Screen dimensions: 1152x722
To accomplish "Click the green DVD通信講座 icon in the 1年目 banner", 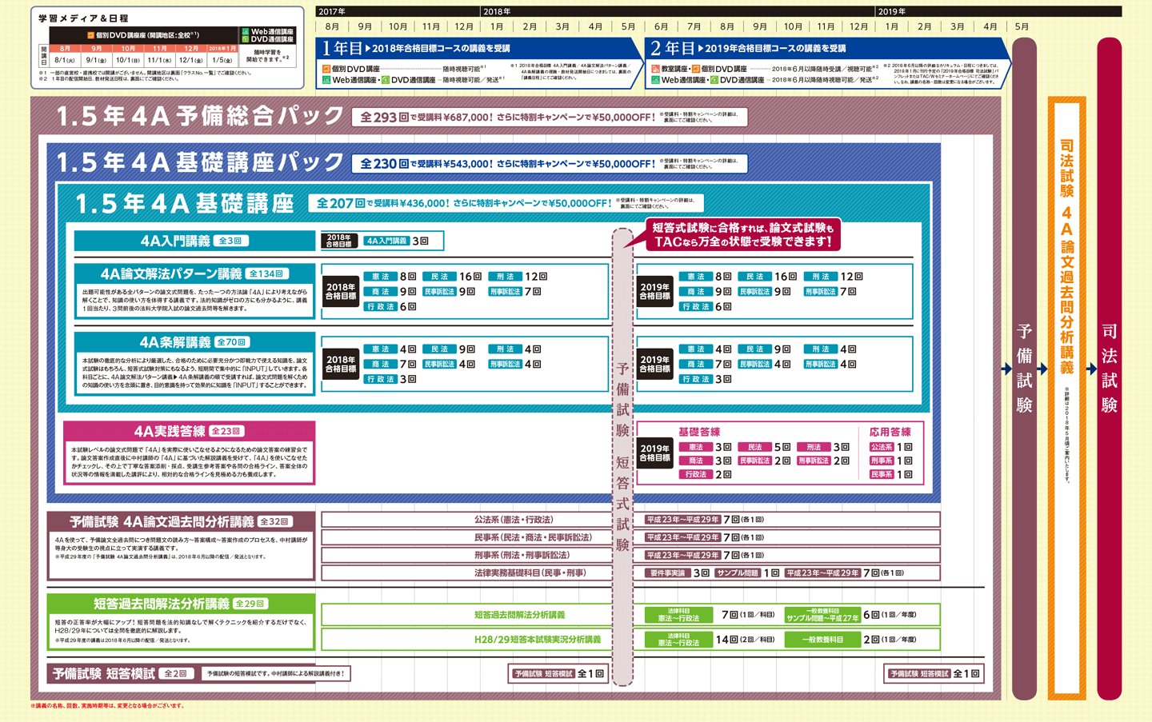I will (x=386, y=80).
